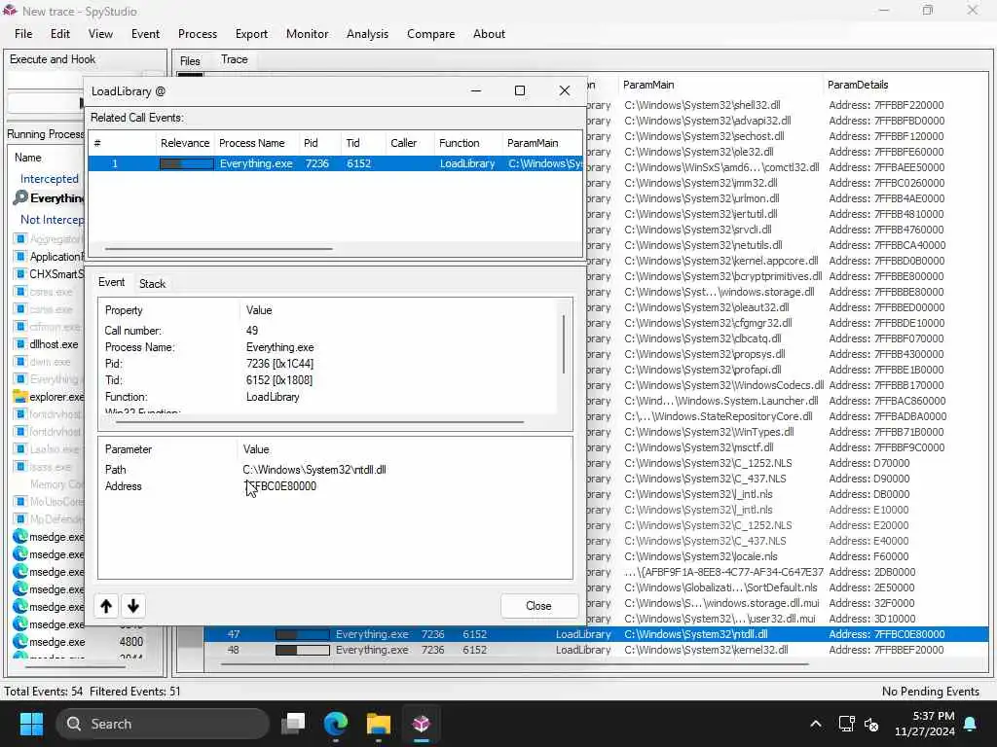Image resolution: width=997 pixels, height=747 pixels.
Task: Open the Windows Start menu
Action: pos(30,724)
